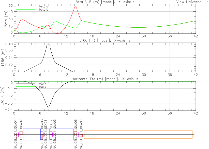209x149 pixels.
Task: Click the 't166 (m)' vertical axis label
Action: click(3, 58)
